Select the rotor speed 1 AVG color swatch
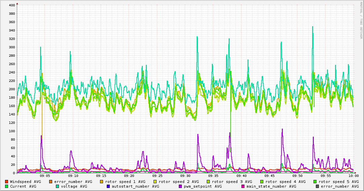Viewport: 364px width, 191px height. coord(102,182)
